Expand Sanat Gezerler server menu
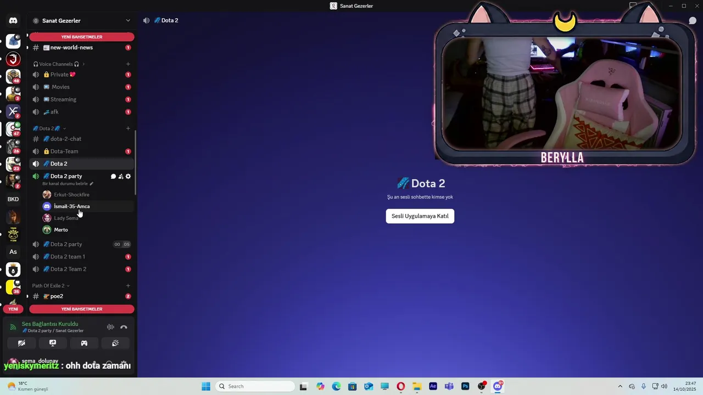Screen dimensions: 703x395 [x=82, y=21]
